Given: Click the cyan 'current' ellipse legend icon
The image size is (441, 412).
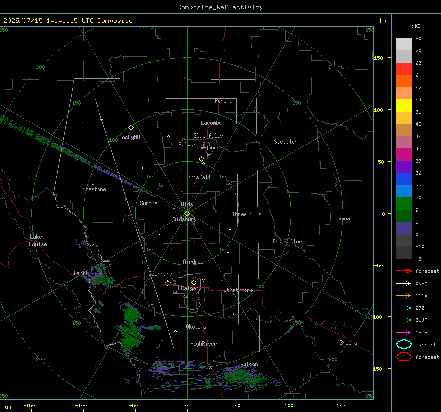Looking at the screenshot, I should point(404,344).
